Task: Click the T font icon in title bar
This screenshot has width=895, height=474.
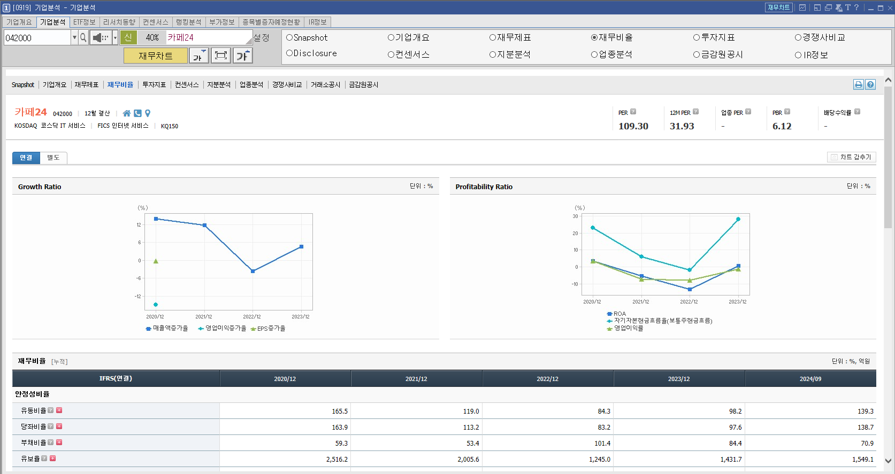Action: tap(848, 7)
